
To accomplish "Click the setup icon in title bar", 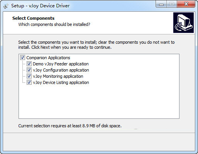I will (x=6, y=6).
